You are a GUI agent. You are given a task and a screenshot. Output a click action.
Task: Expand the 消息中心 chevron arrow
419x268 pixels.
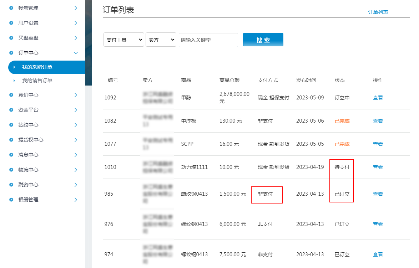coord(76,155)
